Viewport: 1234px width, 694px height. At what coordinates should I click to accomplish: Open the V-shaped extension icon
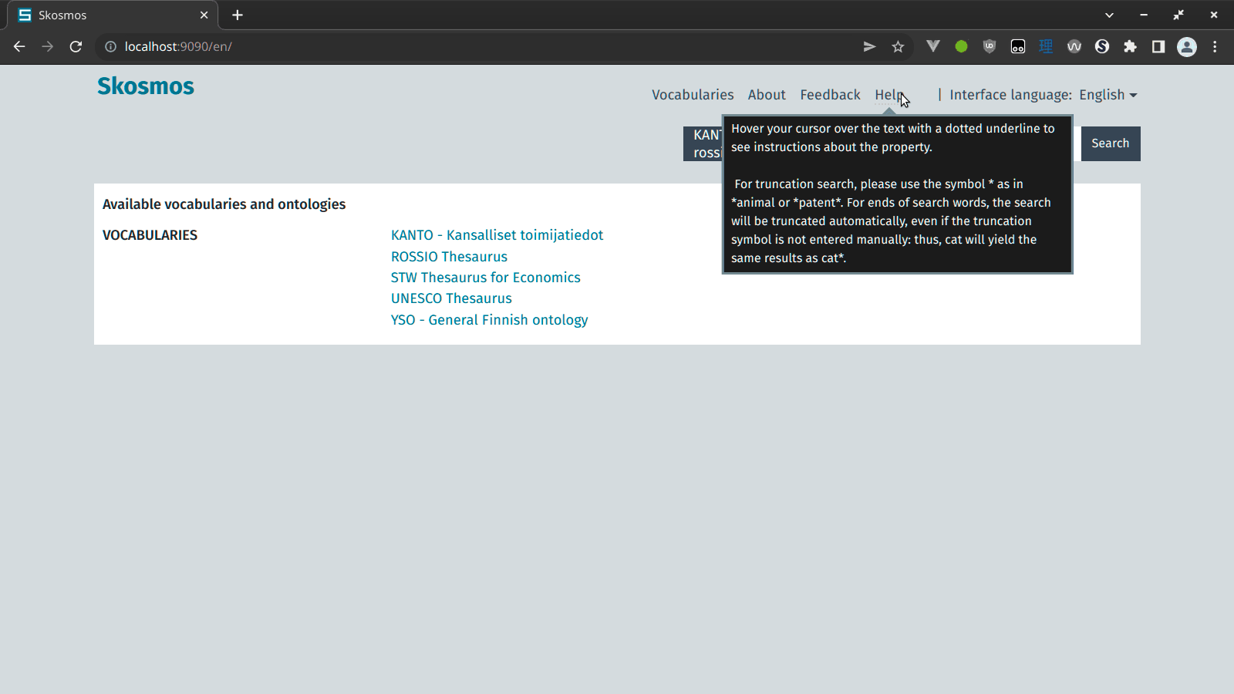point(932,46)
